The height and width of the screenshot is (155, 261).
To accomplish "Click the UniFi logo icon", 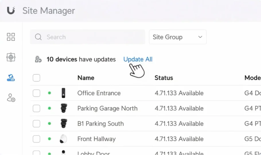I will click(11, 11).
